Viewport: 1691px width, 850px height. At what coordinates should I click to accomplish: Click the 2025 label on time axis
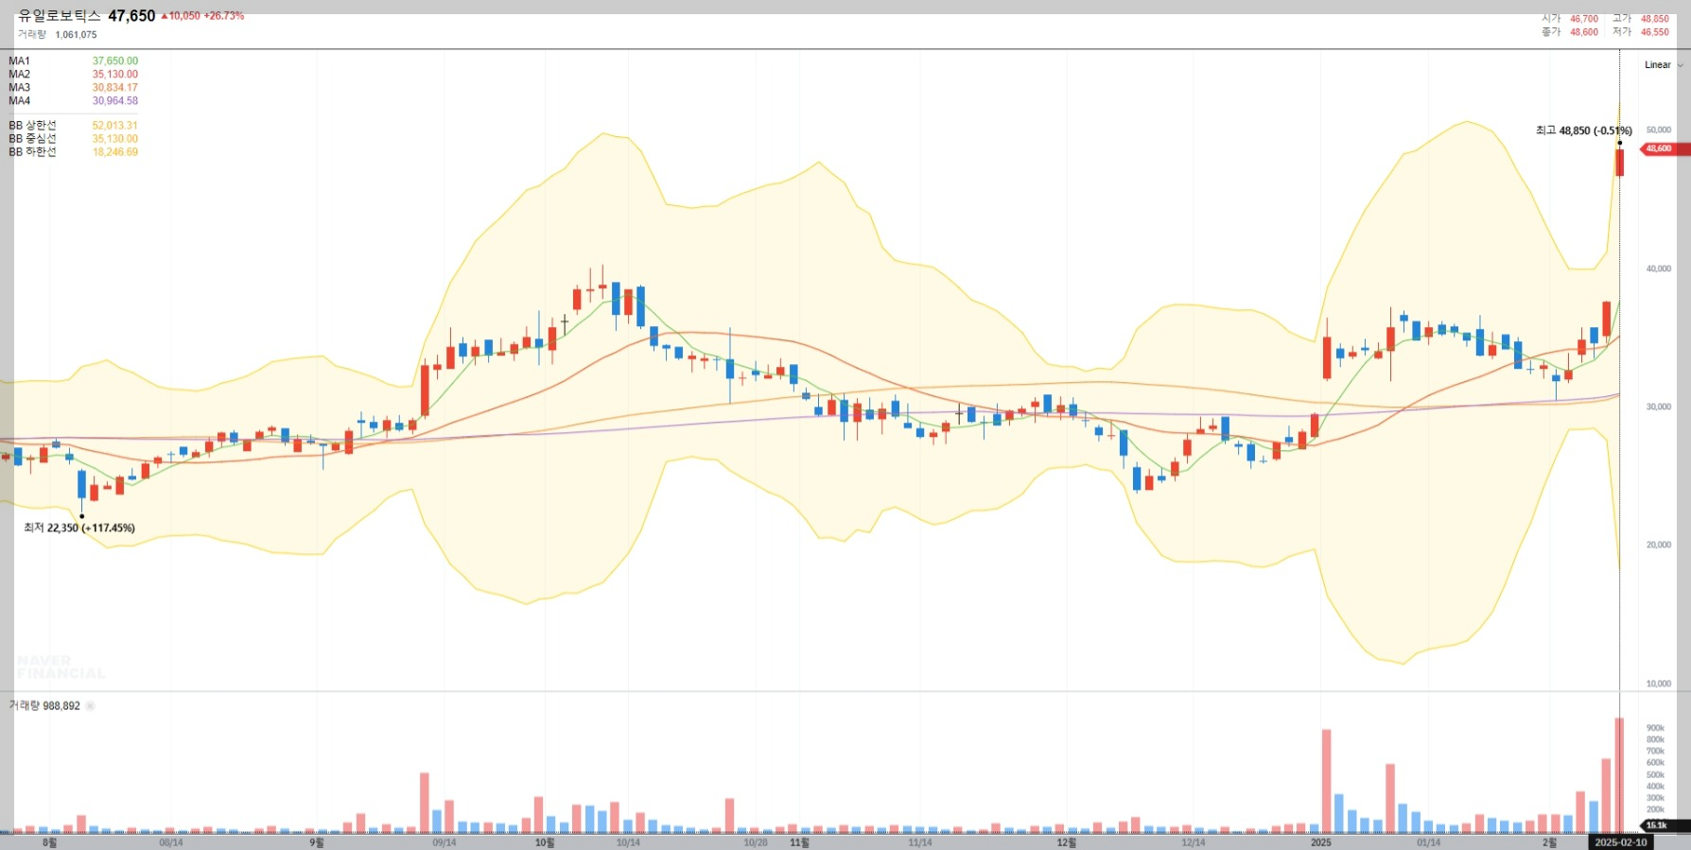pyautogui.click(x=1321, y=842)
